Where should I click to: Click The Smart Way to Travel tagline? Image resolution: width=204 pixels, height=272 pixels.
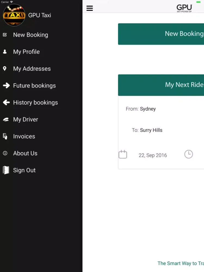[x=181, y=263]
